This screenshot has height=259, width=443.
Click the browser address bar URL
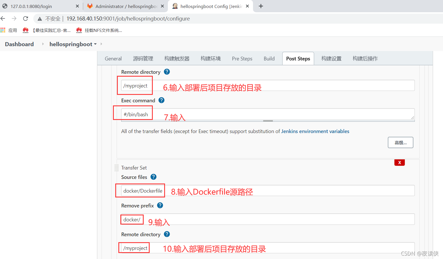click(x=128, y=19)
